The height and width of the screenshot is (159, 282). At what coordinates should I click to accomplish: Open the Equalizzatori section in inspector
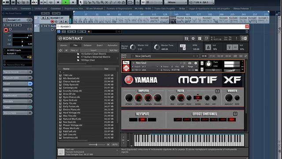click(18, 95)
